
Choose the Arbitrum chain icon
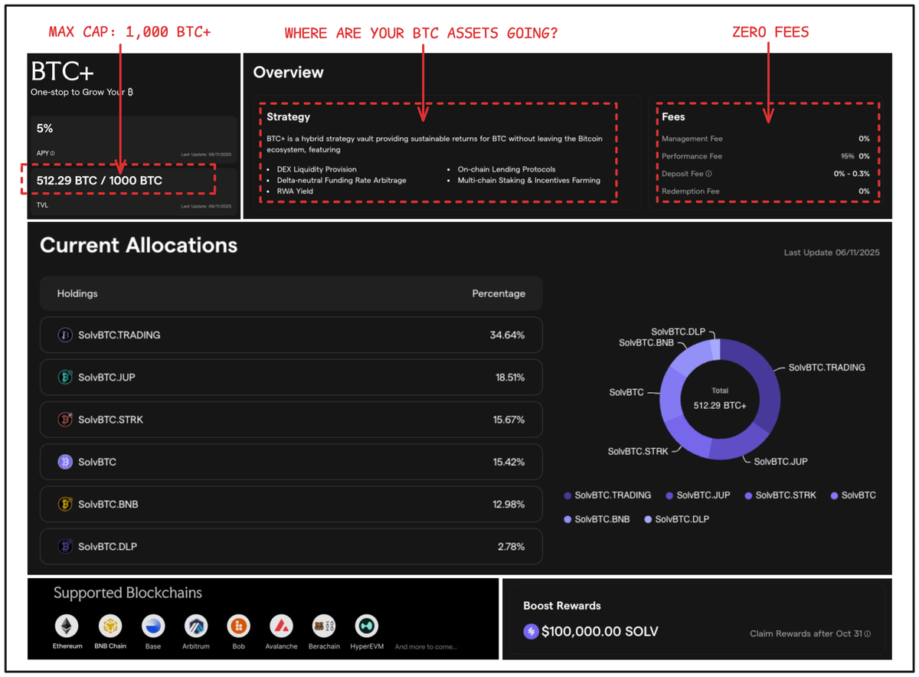pyautogui.click(x=196, y=626)
